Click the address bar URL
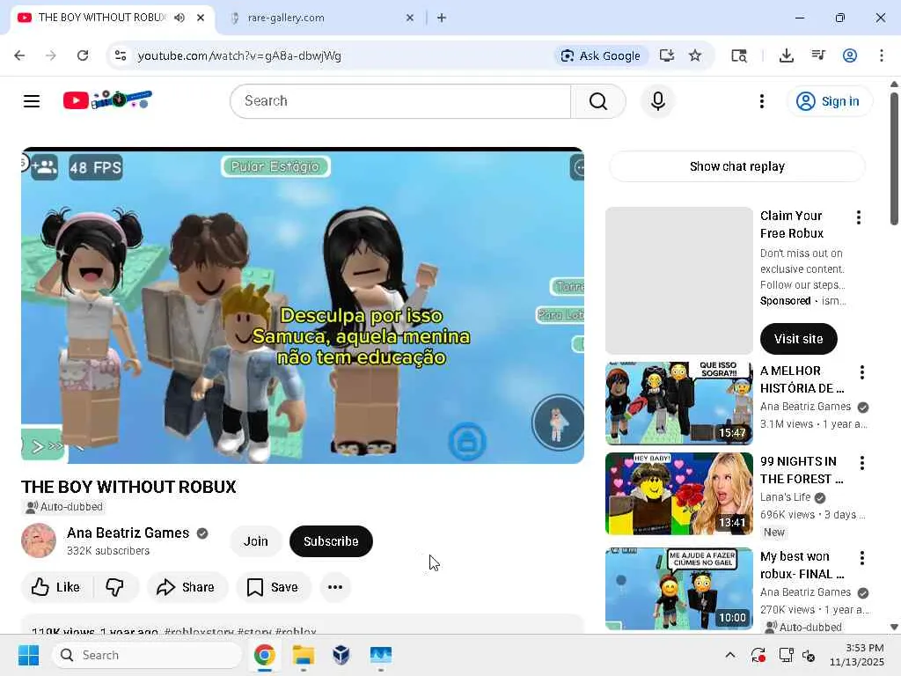This screenshot has height=676, width=901. [x=239, y=55]
